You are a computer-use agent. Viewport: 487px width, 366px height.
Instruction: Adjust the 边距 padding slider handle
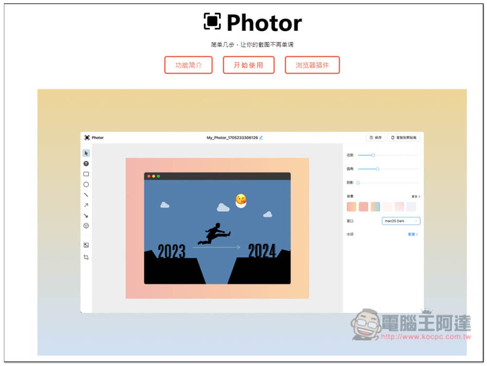click(374, 155)
